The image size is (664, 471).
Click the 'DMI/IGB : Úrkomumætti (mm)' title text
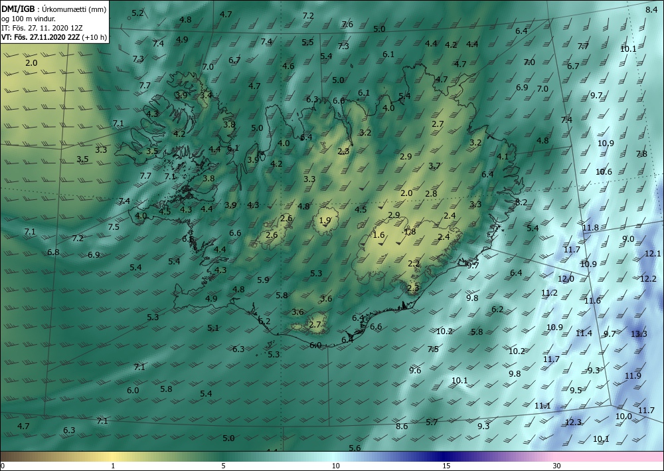[54, 9]
